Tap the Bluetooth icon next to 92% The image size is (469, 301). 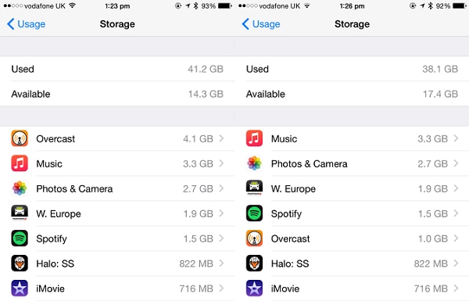tap(431, 5)
